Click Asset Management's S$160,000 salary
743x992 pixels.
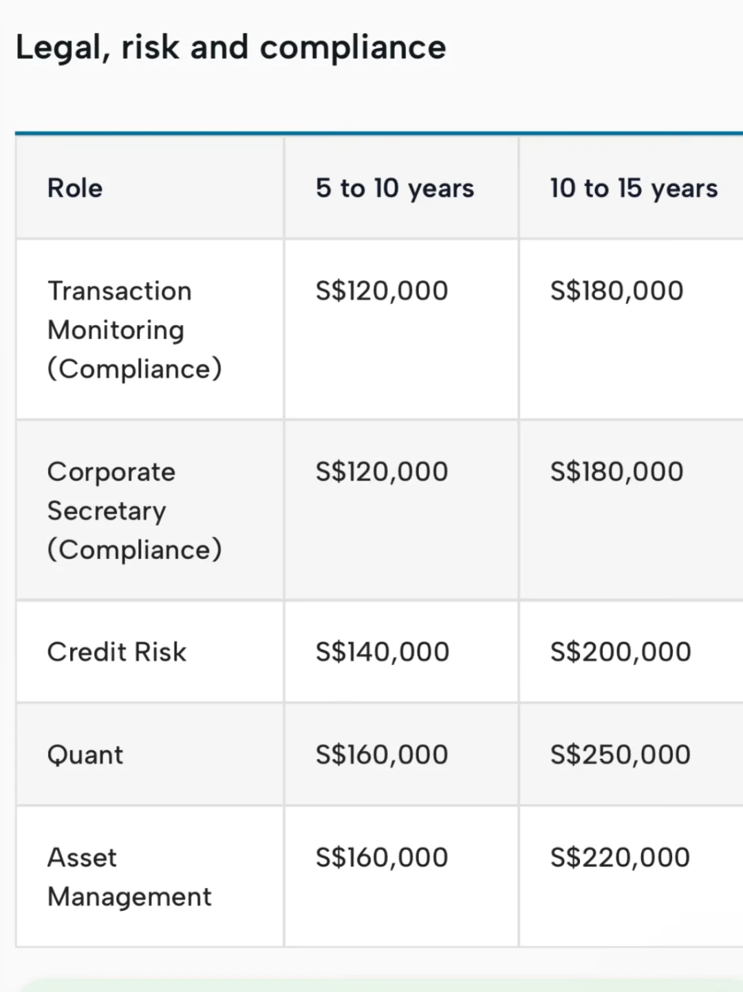382,858
